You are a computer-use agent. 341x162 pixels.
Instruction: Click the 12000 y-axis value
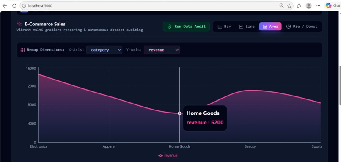pyautogui.click(x=31, y=86)
